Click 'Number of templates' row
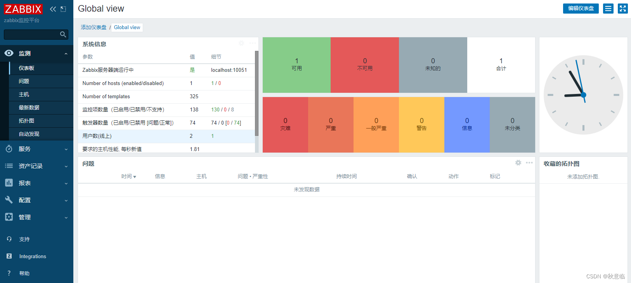Viewport: 631px width, 283px height. click(x=166, y=96)
